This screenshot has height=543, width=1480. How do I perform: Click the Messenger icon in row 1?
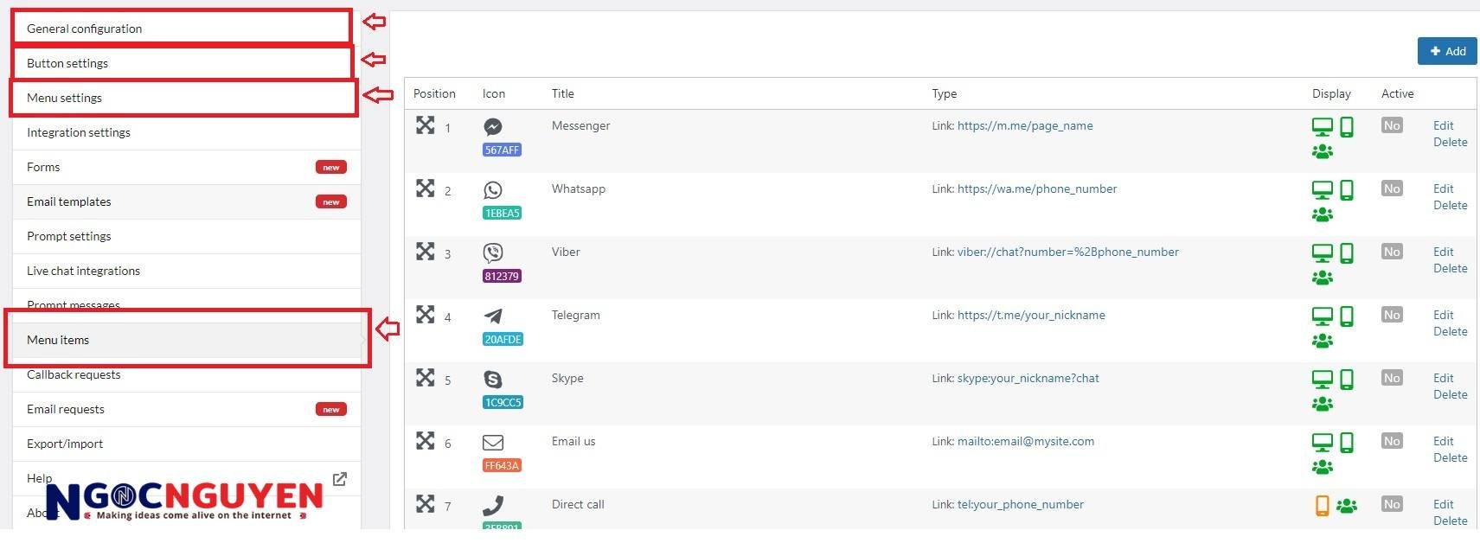(x=493, y=127)
